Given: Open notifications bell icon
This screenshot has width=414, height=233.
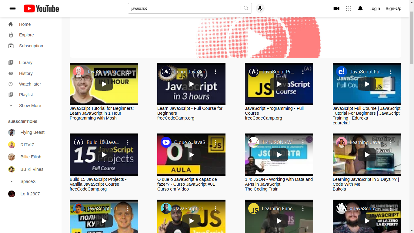Looking at the screenshot, I should point(360,8).
